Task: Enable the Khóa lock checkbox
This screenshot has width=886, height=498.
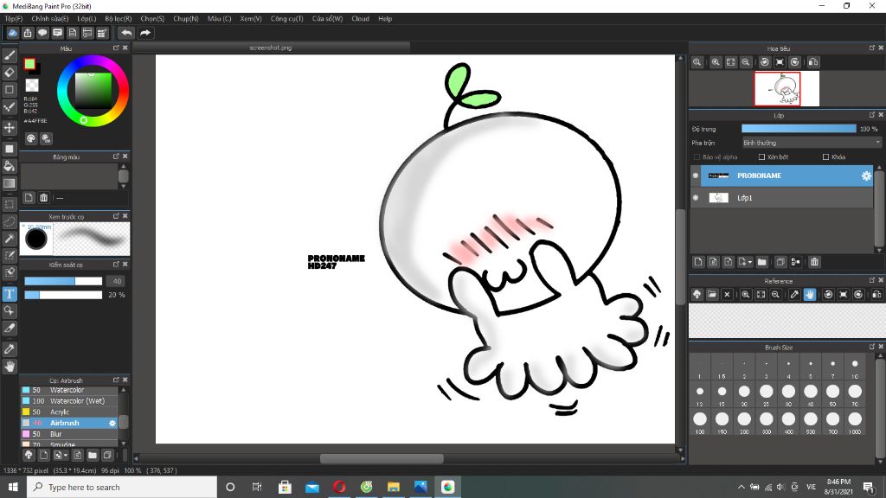Action: tap(826, 157)
